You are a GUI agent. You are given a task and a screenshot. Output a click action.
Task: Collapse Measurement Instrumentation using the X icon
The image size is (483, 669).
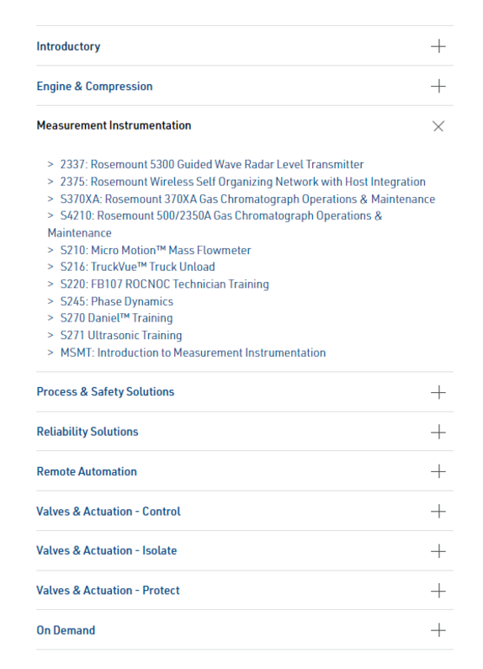pyautogui.click(x=438, y=126)
